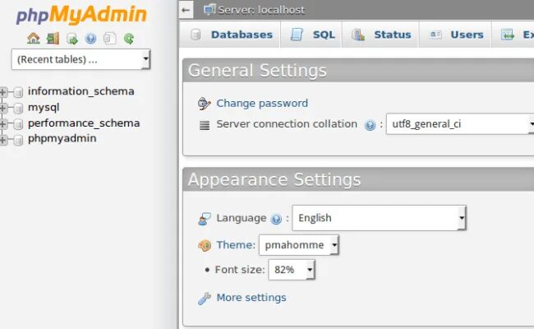Open the Recent tables dropdown
The image size is (534, 329).
coord(81,59)
